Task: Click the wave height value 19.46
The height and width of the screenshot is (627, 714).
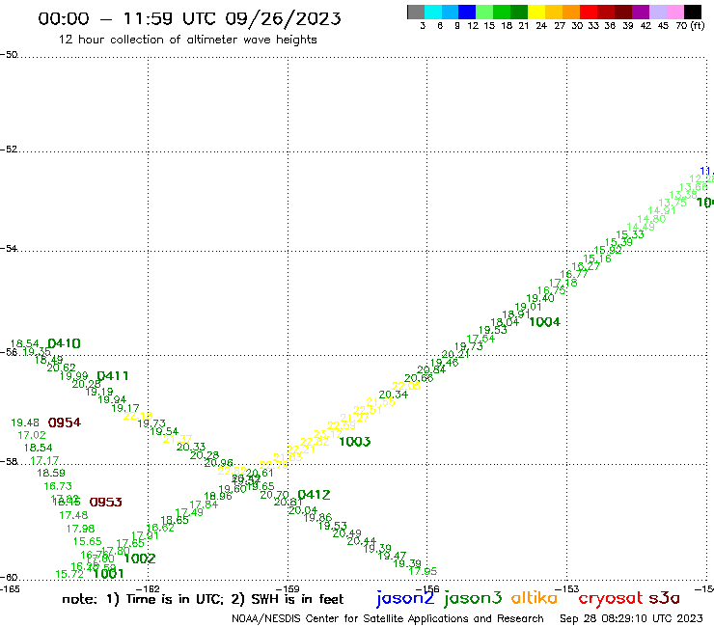Action: pyautogui.click(x=445, y=363)
